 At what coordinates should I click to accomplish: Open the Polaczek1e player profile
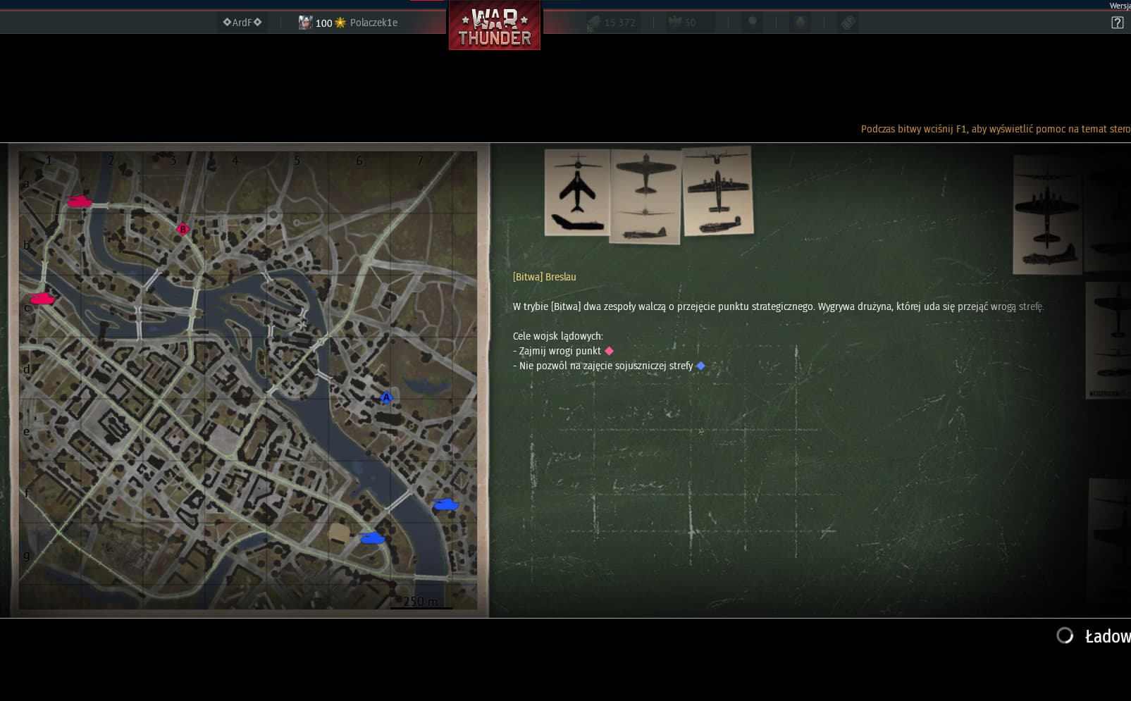[373, 23]
